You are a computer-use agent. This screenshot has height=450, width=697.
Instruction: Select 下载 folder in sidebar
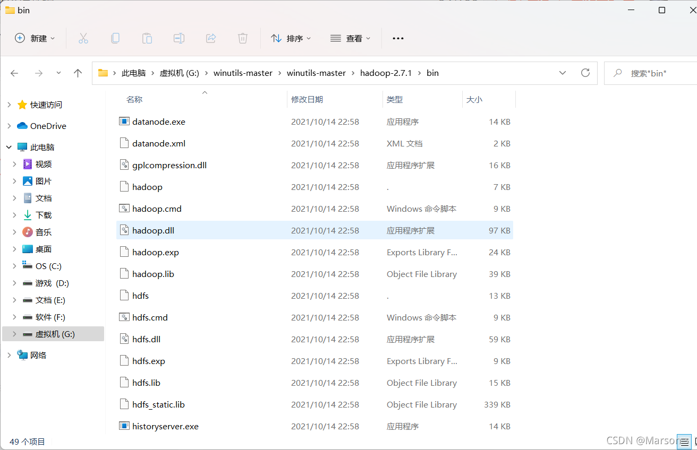(x=44, y=215)
